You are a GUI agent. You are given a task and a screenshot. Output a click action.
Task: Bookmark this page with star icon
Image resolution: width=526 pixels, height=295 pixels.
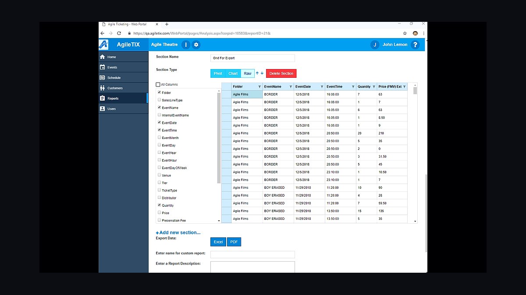point(405,33)
